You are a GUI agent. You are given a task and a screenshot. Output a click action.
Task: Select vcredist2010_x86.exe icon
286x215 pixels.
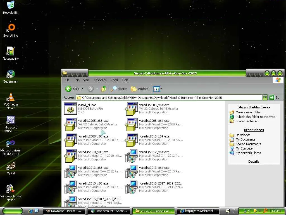coord(70,156)
